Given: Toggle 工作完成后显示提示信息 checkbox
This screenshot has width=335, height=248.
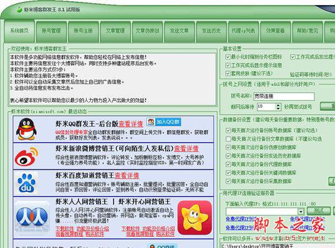Looking at the screenshot, I should (x=228, y=65).
